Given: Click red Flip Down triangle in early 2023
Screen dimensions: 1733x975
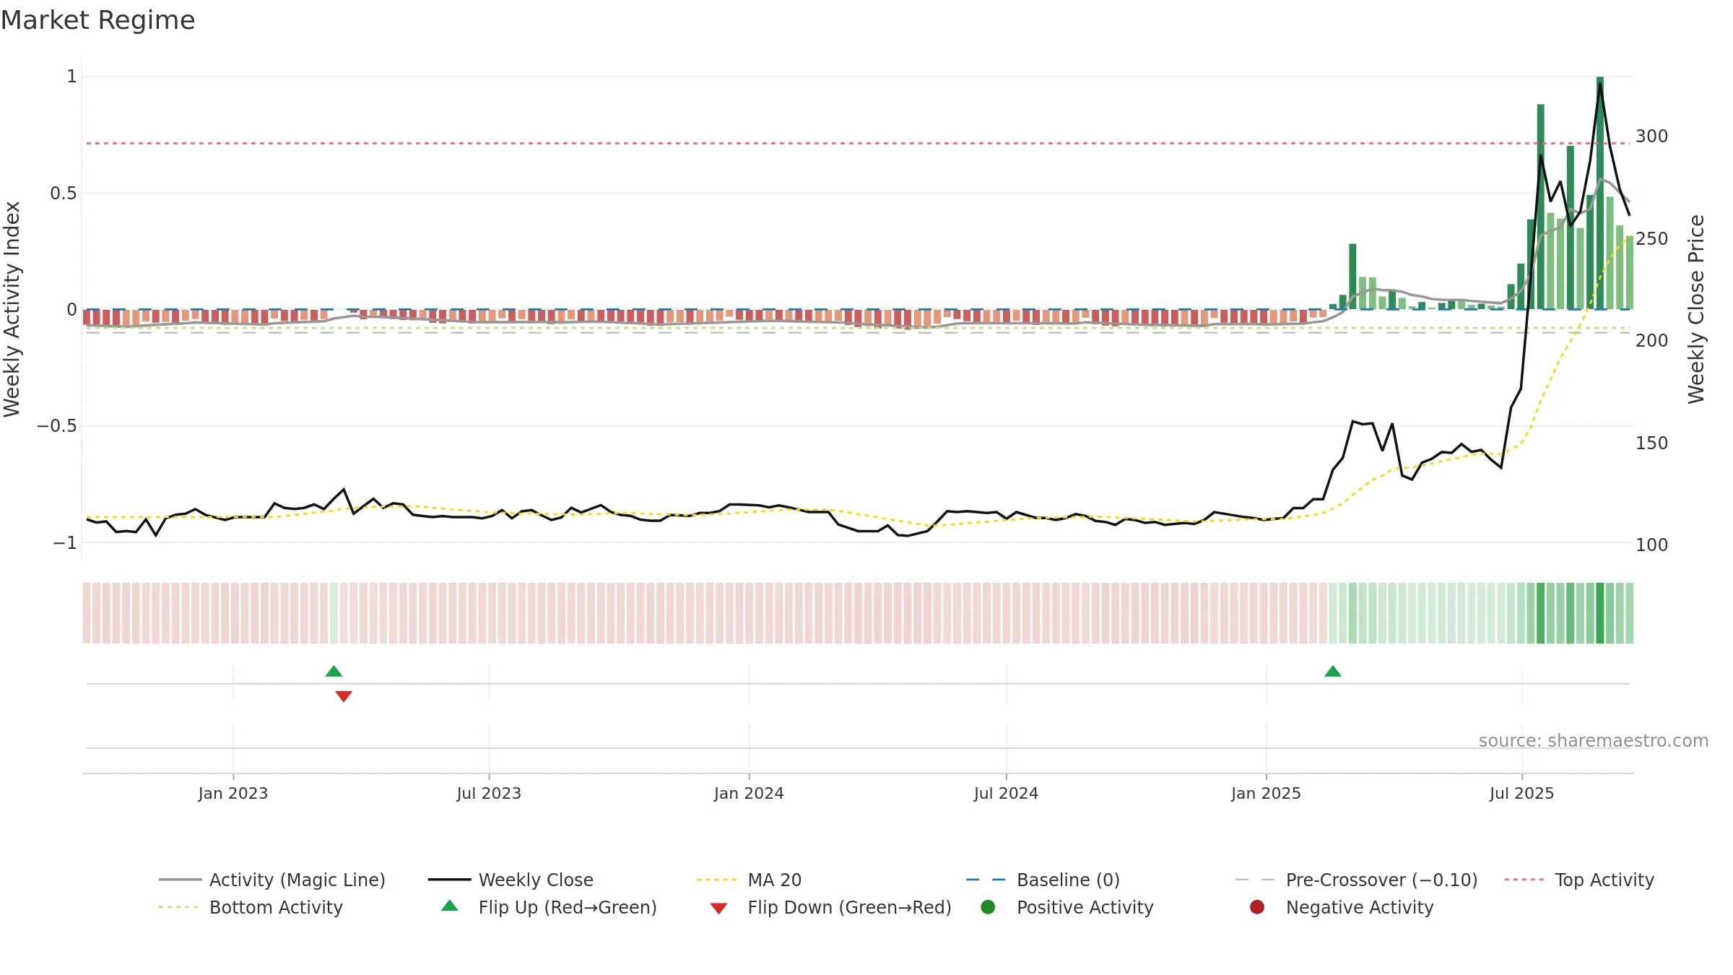Looking at the screenshot, I should coord(344,696).
